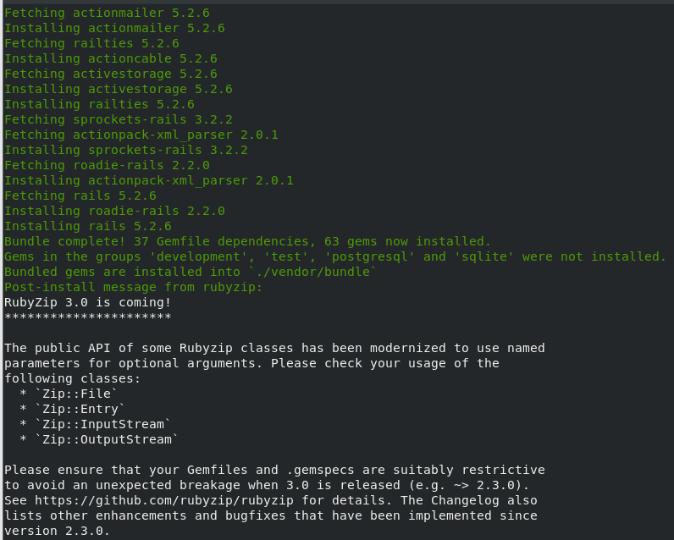Click 'Installing rails 5.2.6' line
The width and height of the screenshot is (674, 540).
88,226
